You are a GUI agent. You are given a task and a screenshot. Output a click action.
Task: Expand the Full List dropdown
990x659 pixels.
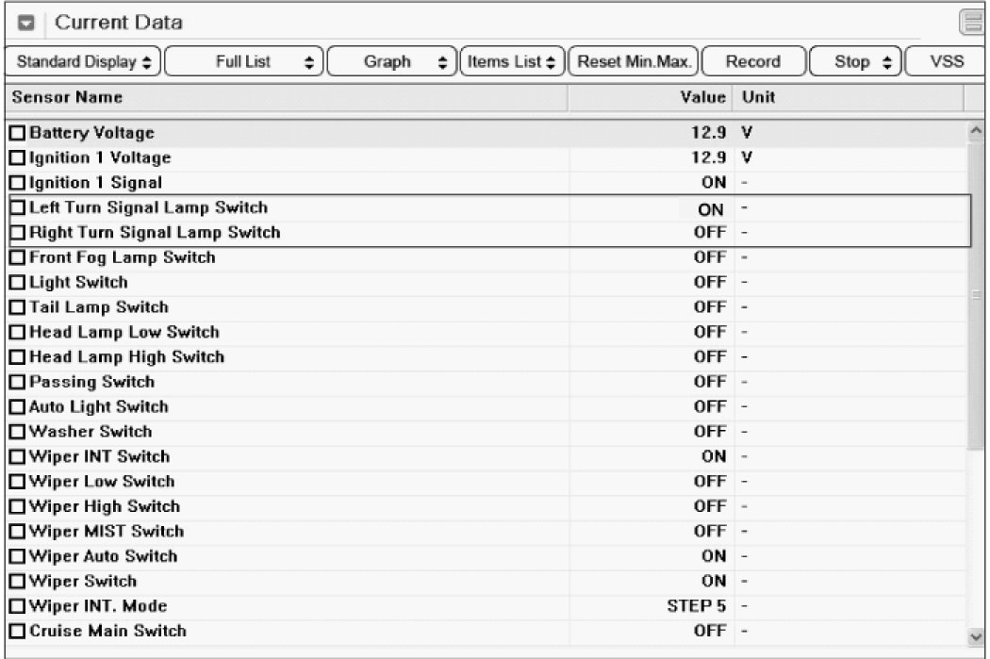point(249,62)
